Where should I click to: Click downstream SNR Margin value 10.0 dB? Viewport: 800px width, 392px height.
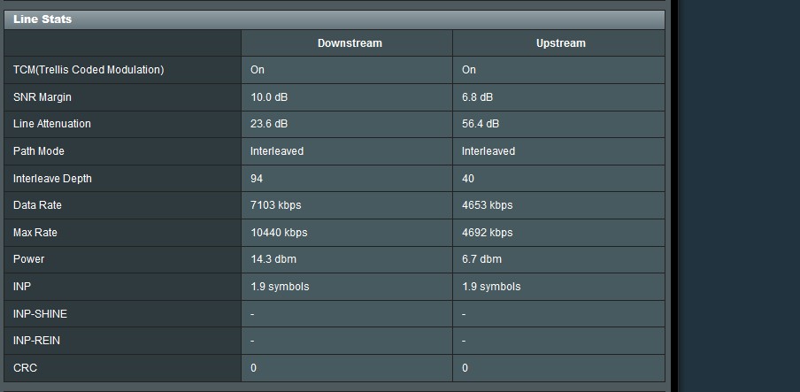(x=269, y=97)
